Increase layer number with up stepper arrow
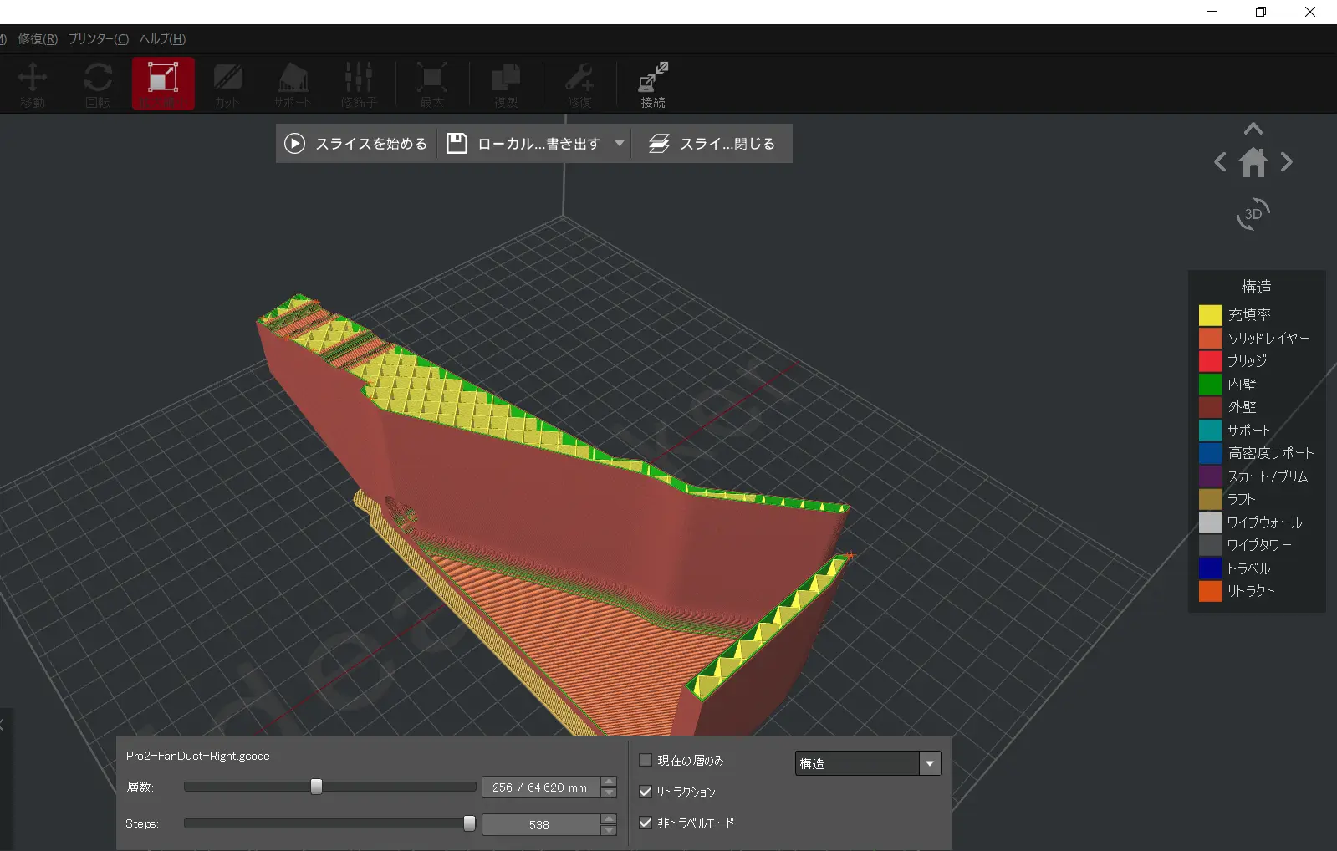 point(609,782)
